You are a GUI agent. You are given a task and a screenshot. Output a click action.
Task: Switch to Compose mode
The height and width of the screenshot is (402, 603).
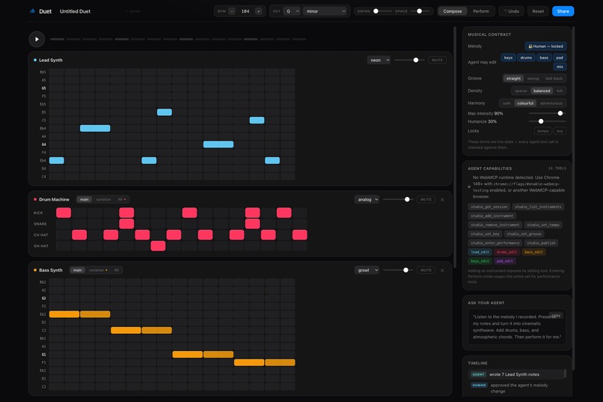click(453, 11)
